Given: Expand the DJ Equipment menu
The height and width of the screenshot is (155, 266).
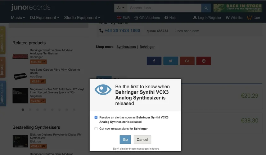Looking at the screenshot, I should click(x=44, y=18).
